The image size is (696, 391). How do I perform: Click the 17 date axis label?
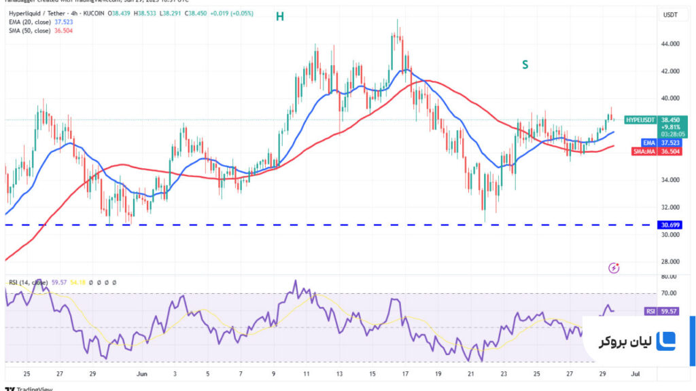[x=405, y=374]
